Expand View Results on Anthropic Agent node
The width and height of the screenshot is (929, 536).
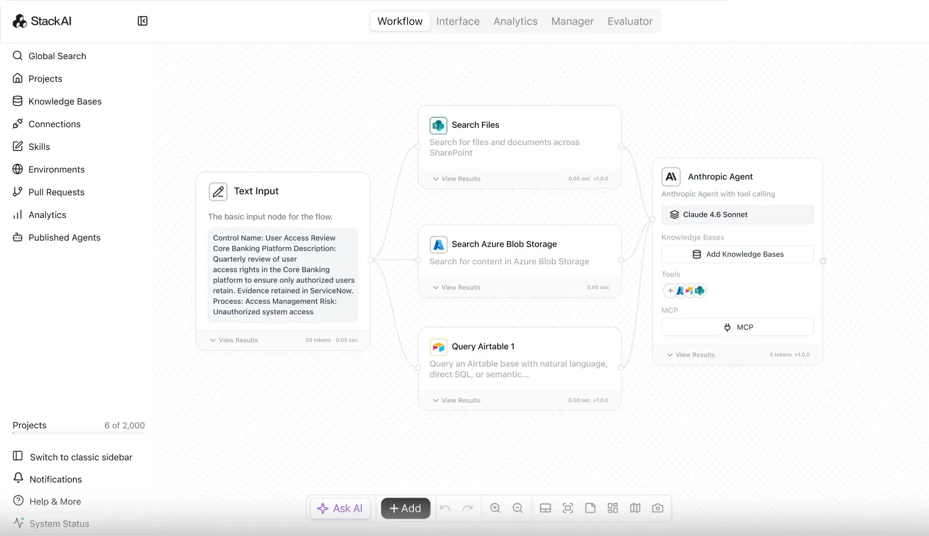pyautogui.click(x=691, y=355)
